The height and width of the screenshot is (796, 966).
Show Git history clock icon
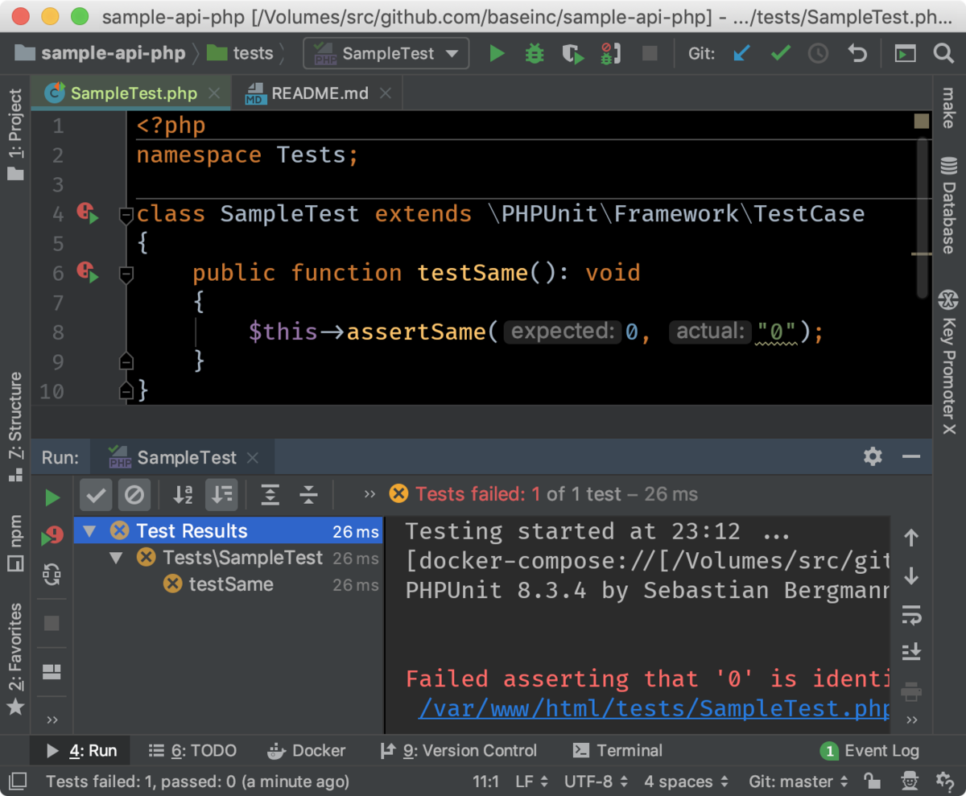(818, 54)
